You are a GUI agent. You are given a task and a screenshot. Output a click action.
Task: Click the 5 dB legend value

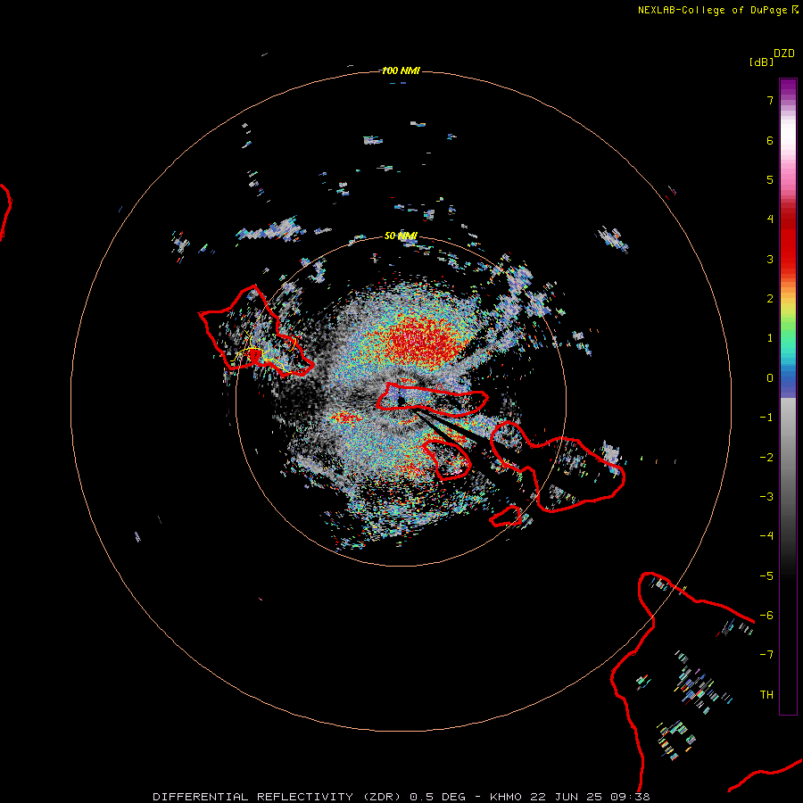pos(770,179)
